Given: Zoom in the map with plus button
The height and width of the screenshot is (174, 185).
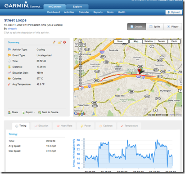Looking at the screenshot, I should (80, 53).
